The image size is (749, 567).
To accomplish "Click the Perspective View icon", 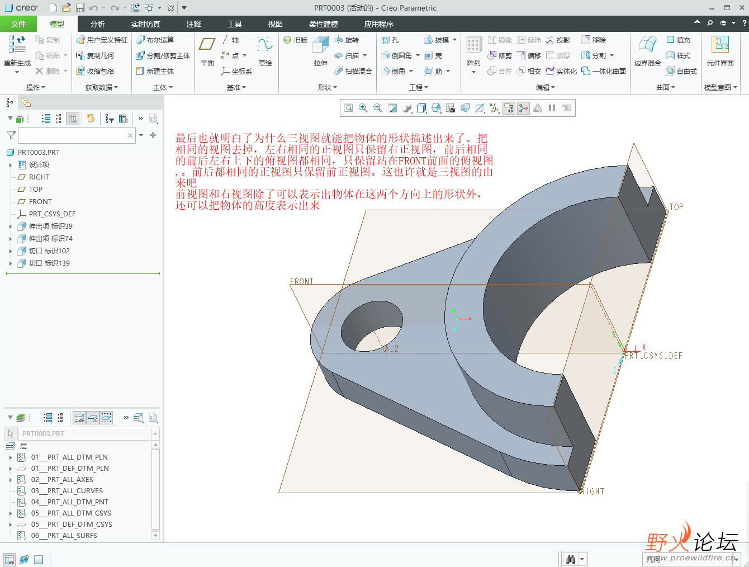I will click(465, 108).
